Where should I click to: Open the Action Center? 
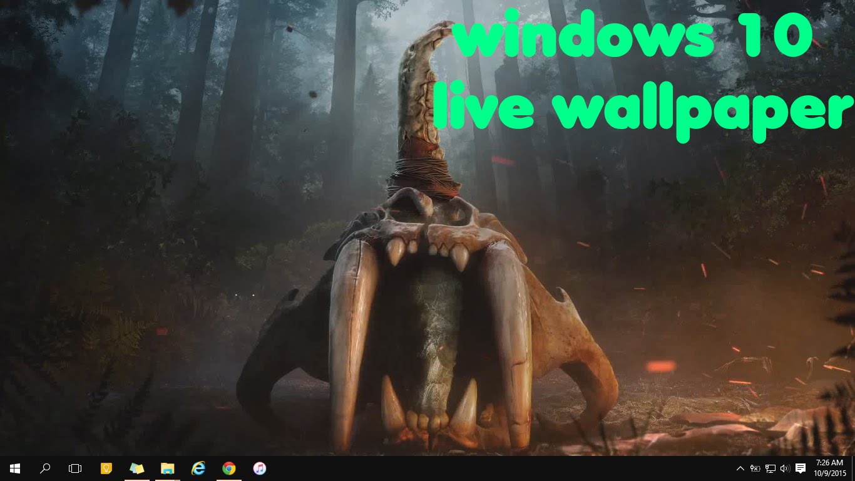coord(801,468)
